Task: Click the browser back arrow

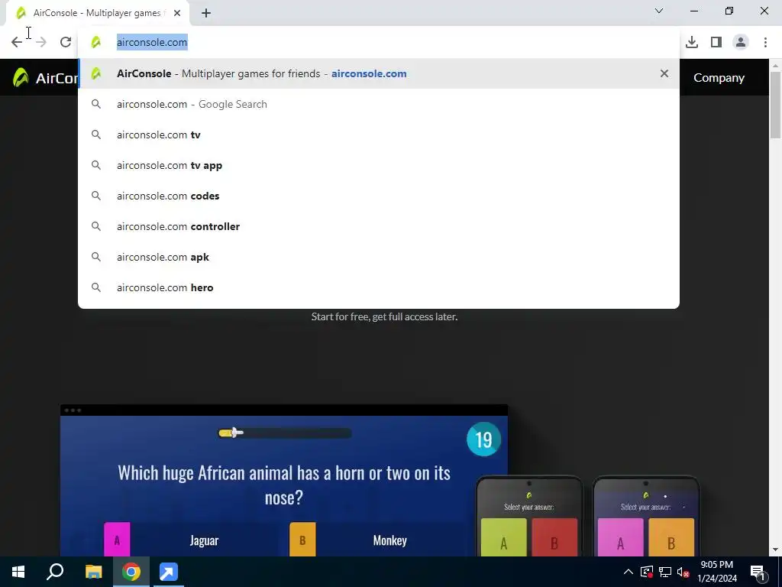Action: 17,42
